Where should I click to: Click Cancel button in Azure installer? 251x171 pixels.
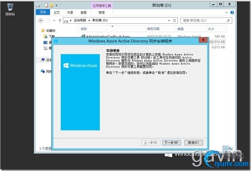pyautogui.click(x=193, y=143)
